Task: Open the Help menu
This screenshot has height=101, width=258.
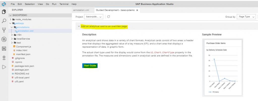Action: point(74,4)
